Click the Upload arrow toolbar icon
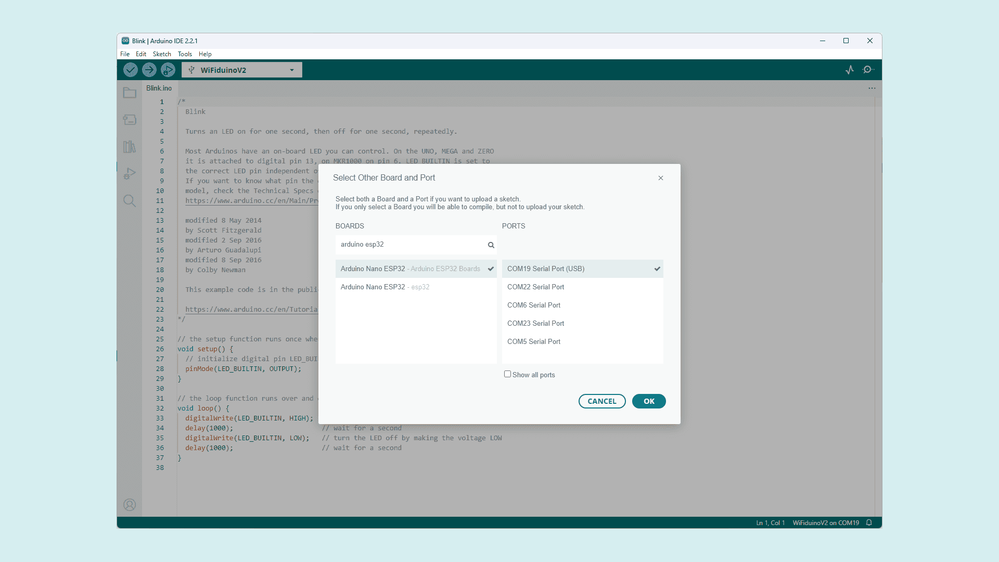This screenshot has width=999, height=562. (x=149, y=70)
